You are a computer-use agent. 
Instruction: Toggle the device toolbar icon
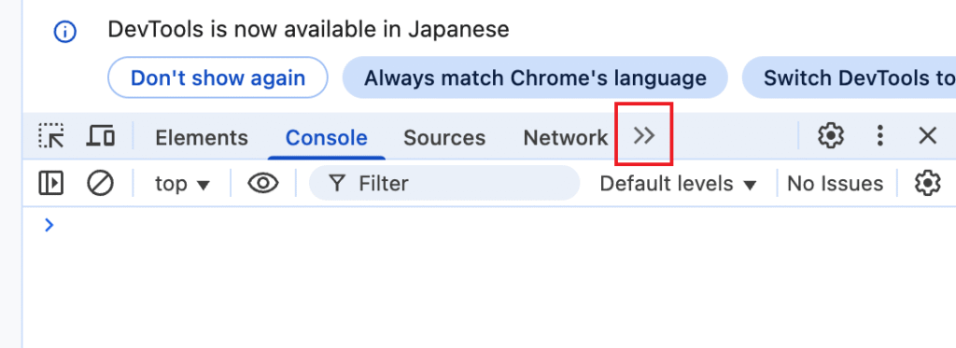101,135
